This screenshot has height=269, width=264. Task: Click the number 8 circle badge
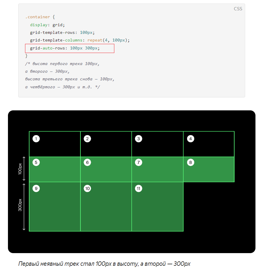[x=190, y=162]
